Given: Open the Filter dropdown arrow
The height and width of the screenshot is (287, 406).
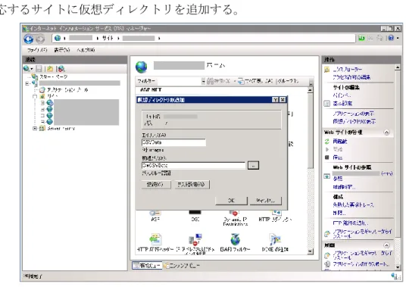Looking at the screenshot, I should [x=203, y=81].
